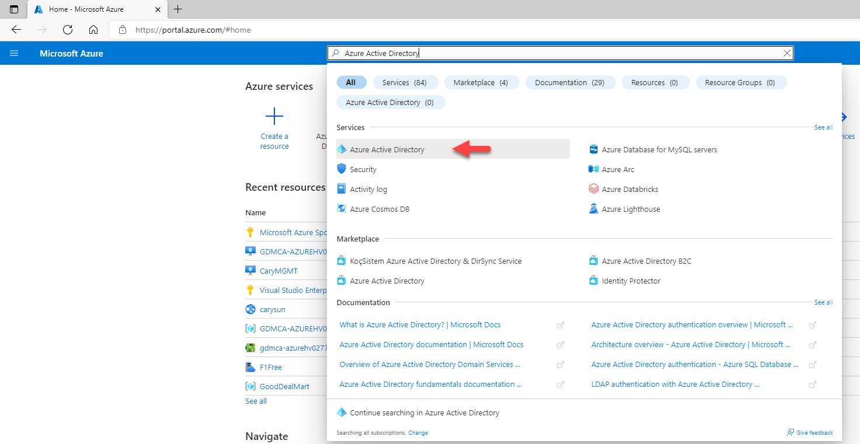Click See all next to Services

(x=823, y=127)
